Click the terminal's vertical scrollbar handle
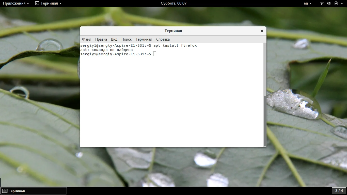347x195 pixels. [x=265, y=121]
